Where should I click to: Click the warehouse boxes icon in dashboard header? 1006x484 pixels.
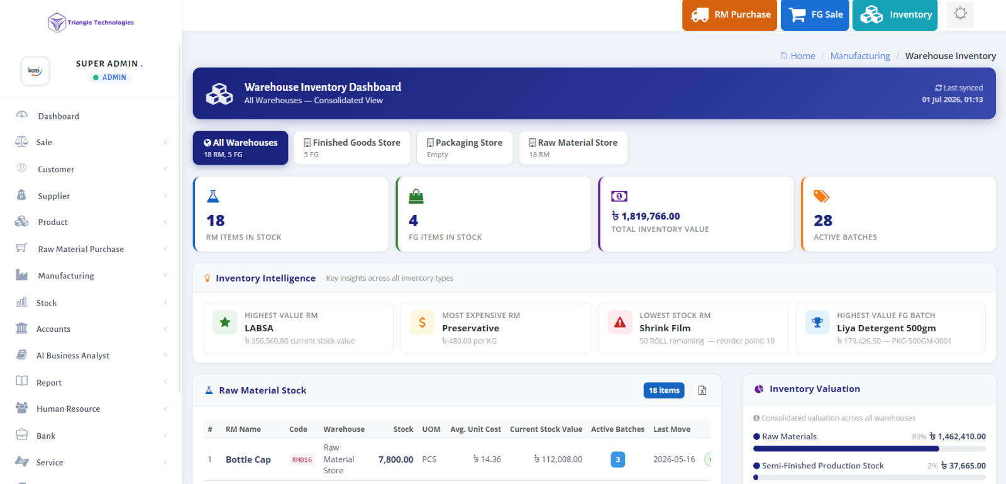pos(219,94)
